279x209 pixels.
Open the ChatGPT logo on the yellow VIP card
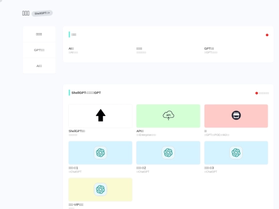click(x=100, y=189)
